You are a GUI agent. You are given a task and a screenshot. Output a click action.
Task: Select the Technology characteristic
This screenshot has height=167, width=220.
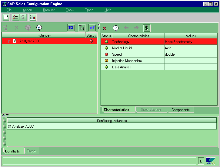(138, 42)
